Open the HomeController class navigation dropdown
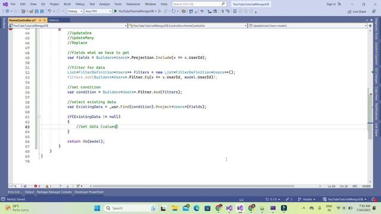The image size is (381, 214). click(x=188, y=26)
